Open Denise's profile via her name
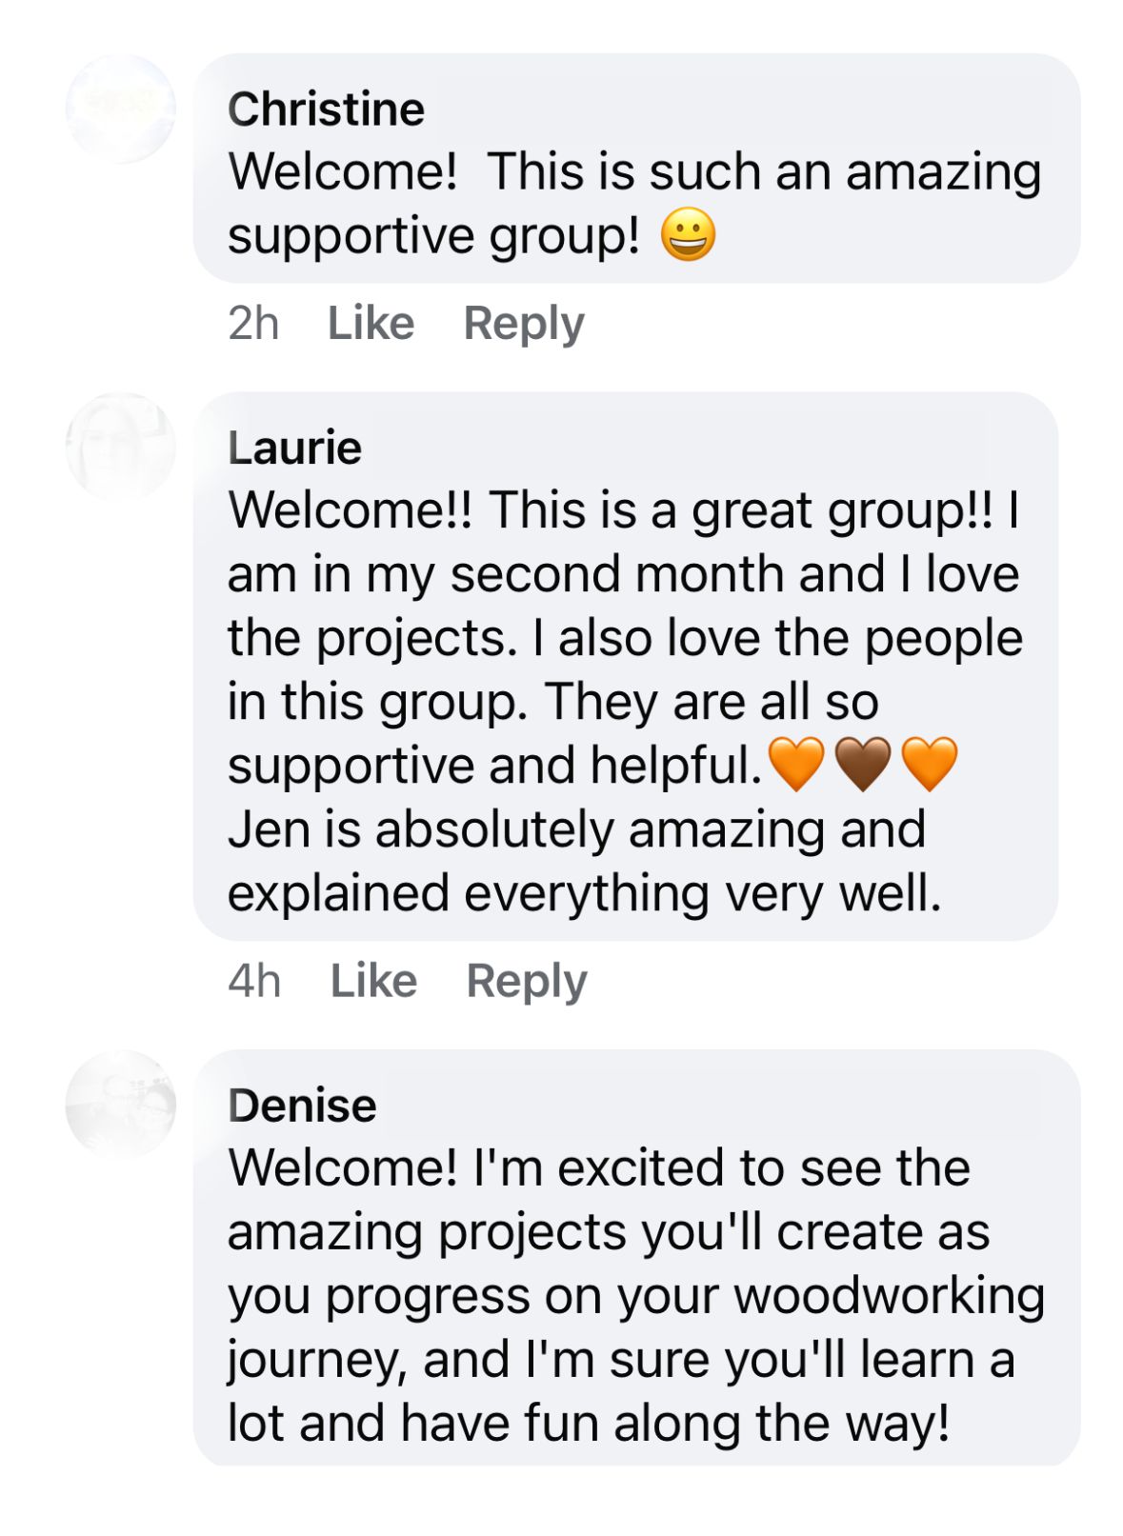 click(302, 1106)
